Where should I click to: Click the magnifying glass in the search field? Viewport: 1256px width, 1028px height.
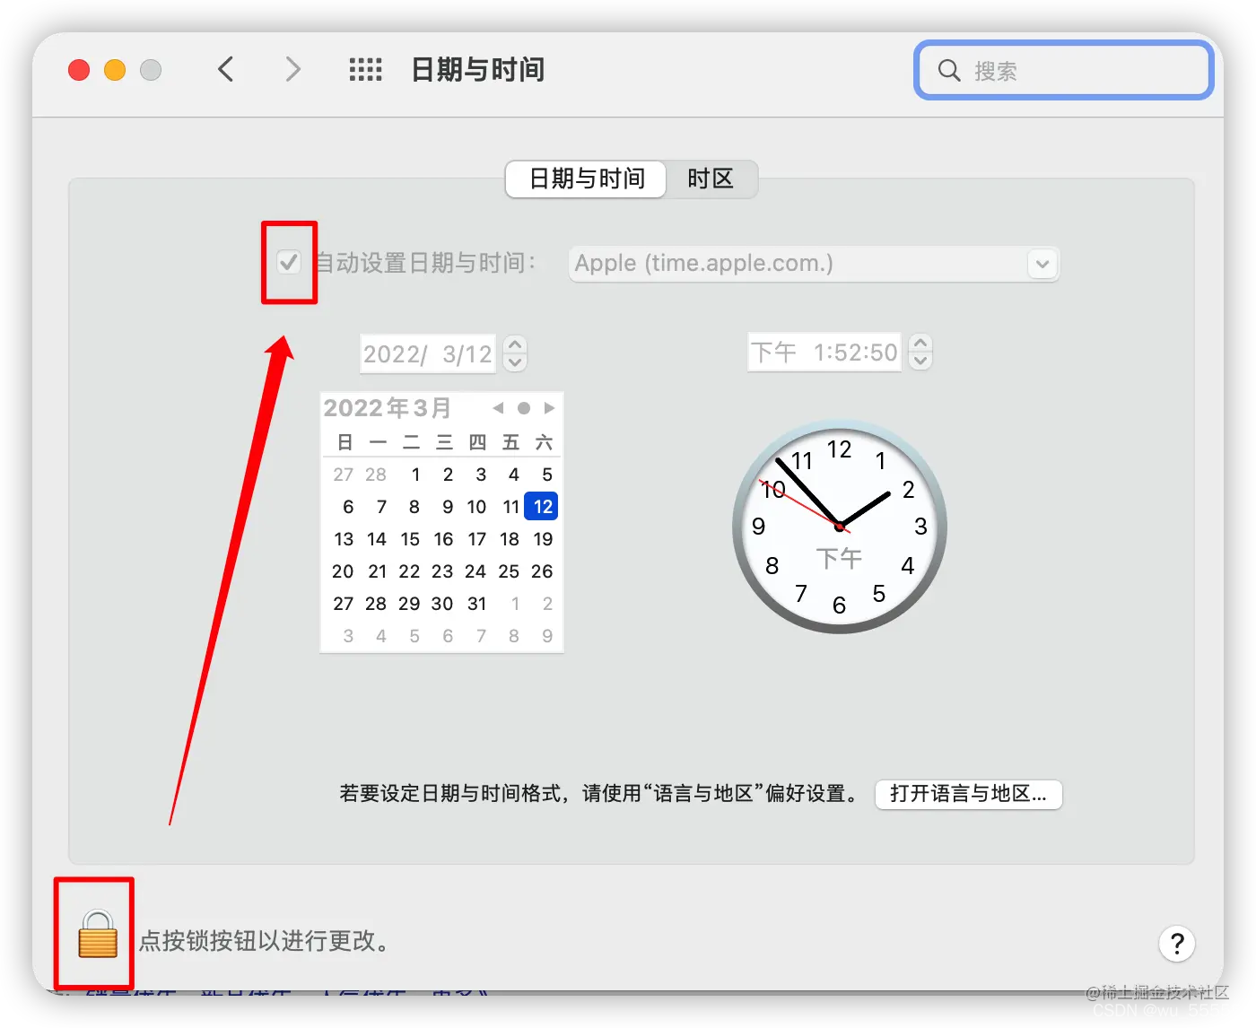[x=948, y=71]
